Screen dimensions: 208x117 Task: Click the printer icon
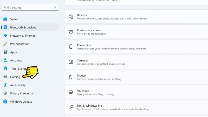(x=71, y=32)
